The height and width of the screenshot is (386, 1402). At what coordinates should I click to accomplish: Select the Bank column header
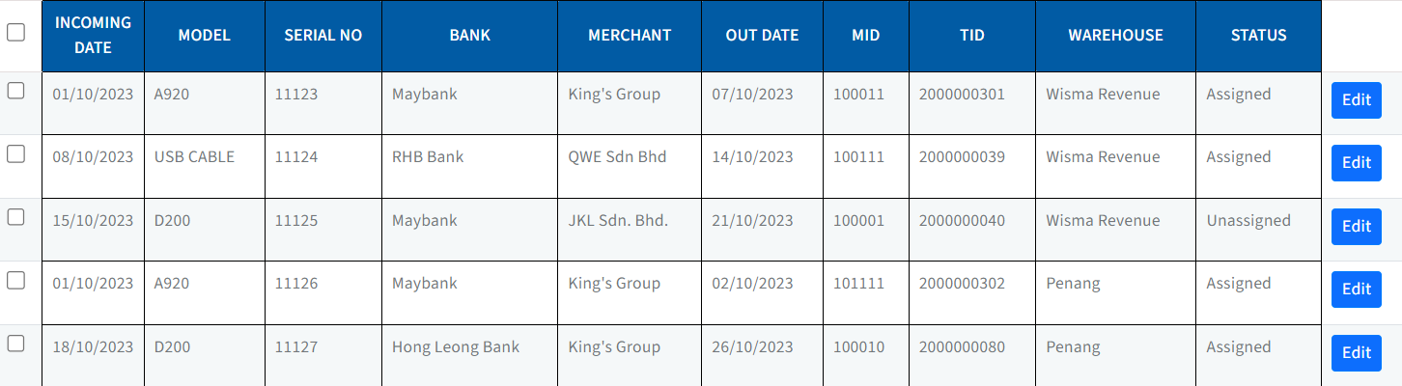point(469,35)
